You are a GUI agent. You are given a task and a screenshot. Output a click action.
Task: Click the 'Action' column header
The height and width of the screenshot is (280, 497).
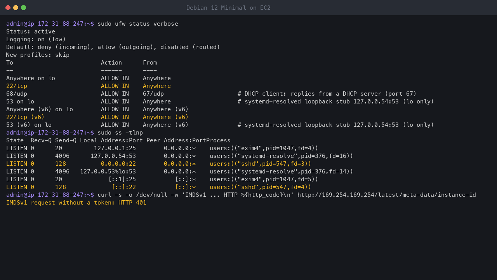111,63
